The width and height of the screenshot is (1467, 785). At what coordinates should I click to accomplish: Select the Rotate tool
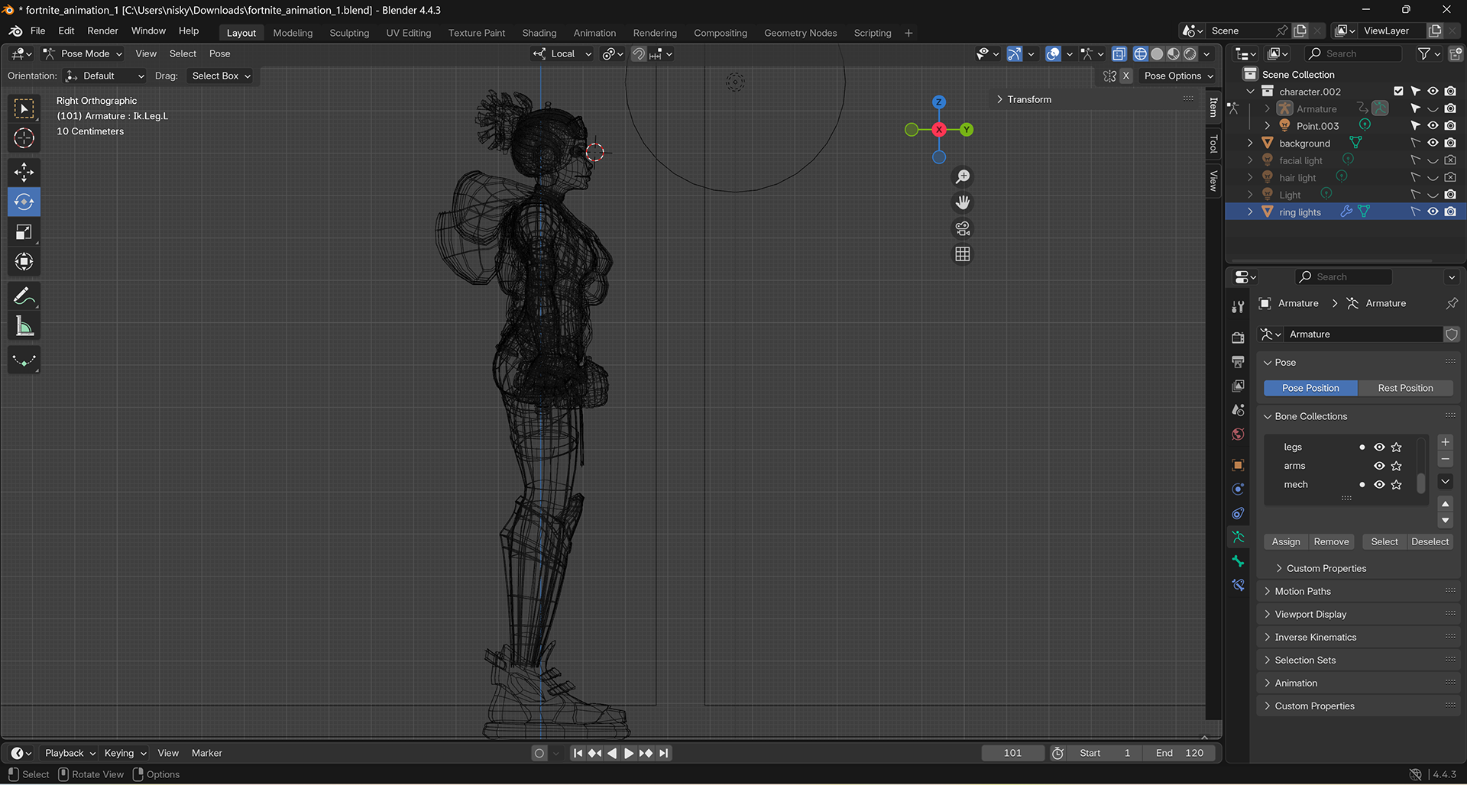tap(24, 202)
